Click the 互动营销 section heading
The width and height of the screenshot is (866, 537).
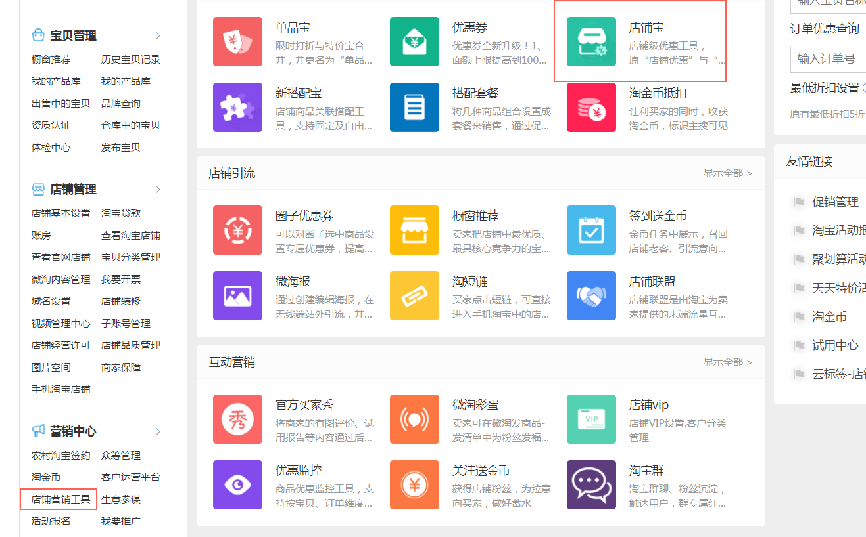(232, 362)
